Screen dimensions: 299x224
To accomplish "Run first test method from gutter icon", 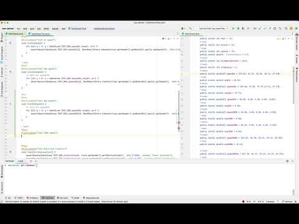I will (11, 43).
